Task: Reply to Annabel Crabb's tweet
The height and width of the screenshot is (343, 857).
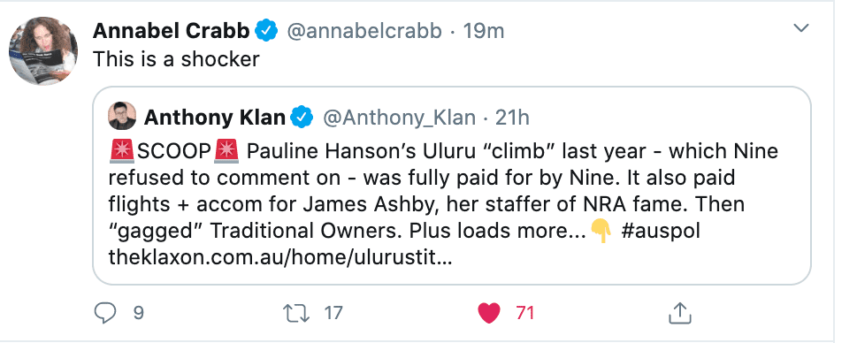Action: pos(105,312)
